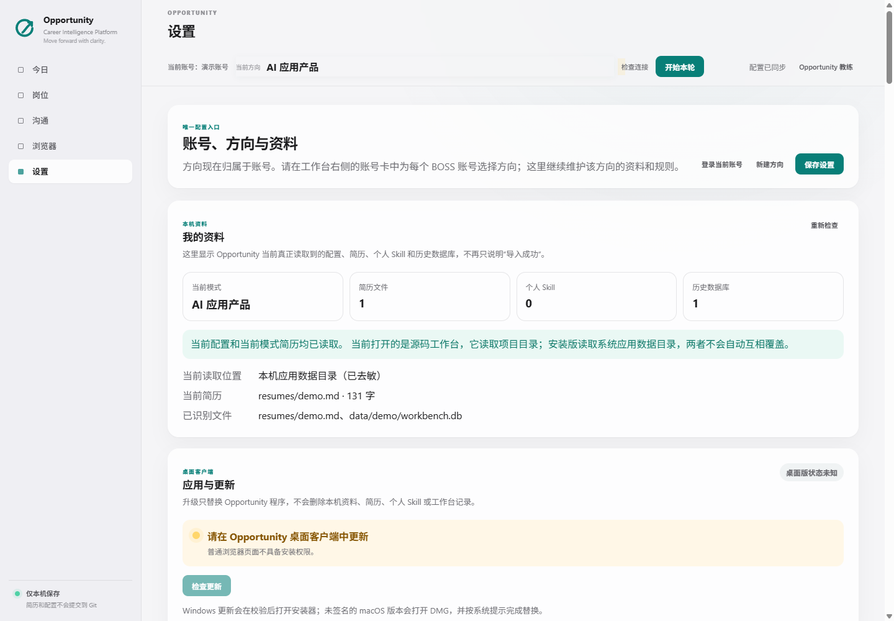Viewport: 894px width, 621px height.
Task: Open the 今日 sidebar page
Action: 70,70
